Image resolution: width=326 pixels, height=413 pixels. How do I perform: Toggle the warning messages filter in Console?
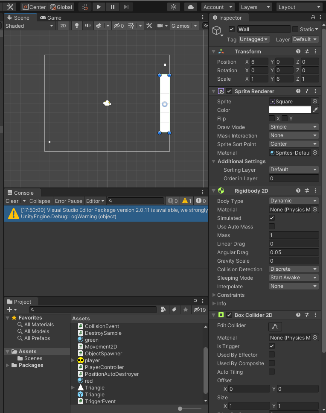[x=187, y=201]
